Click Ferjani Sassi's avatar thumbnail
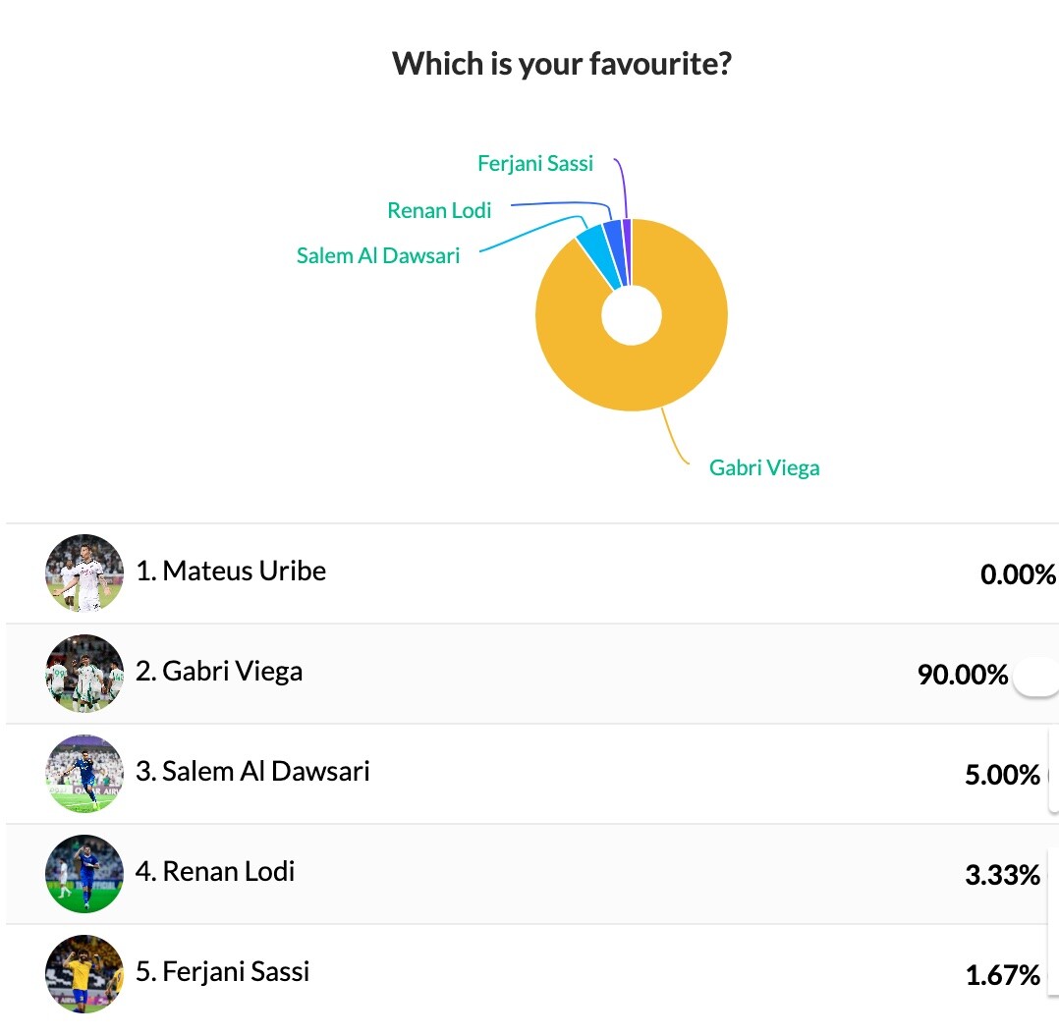 84,973
